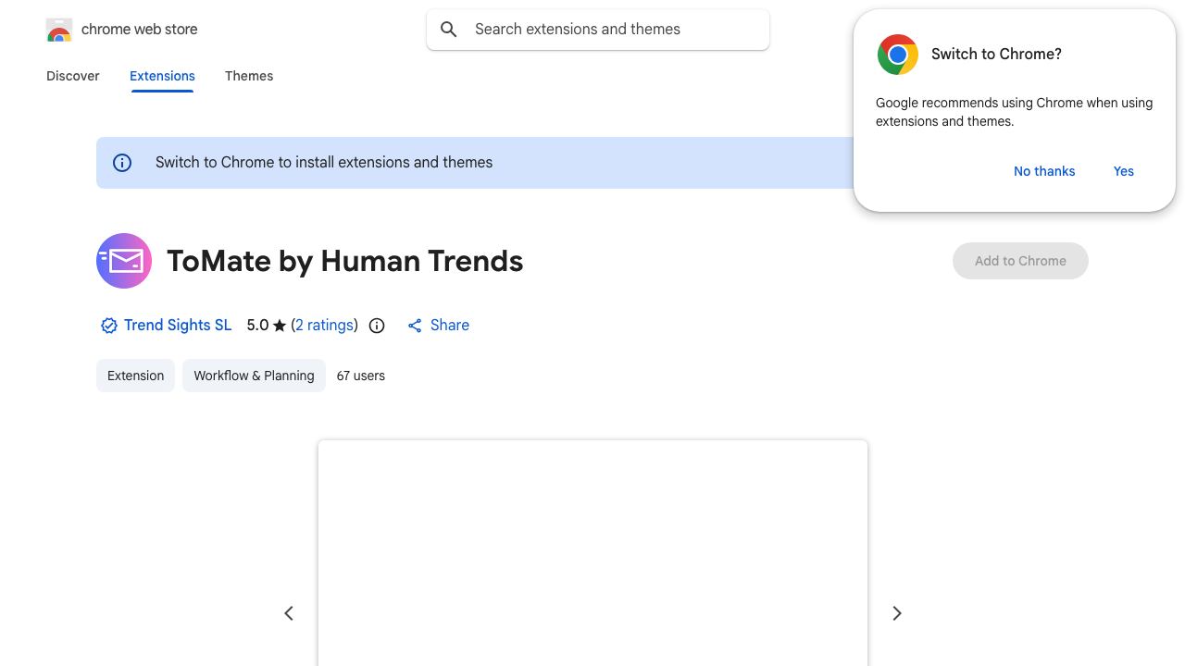The height and width of the screenshot is (666, 1185).
Task: Click the Switch to Chrome? popup title
Action: click(x=996, y=55)
